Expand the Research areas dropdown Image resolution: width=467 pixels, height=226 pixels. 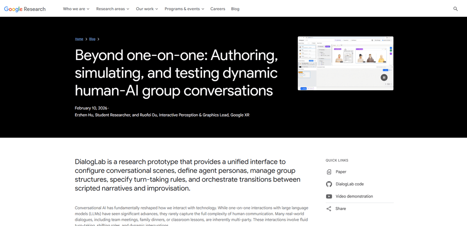click(112, 9)
